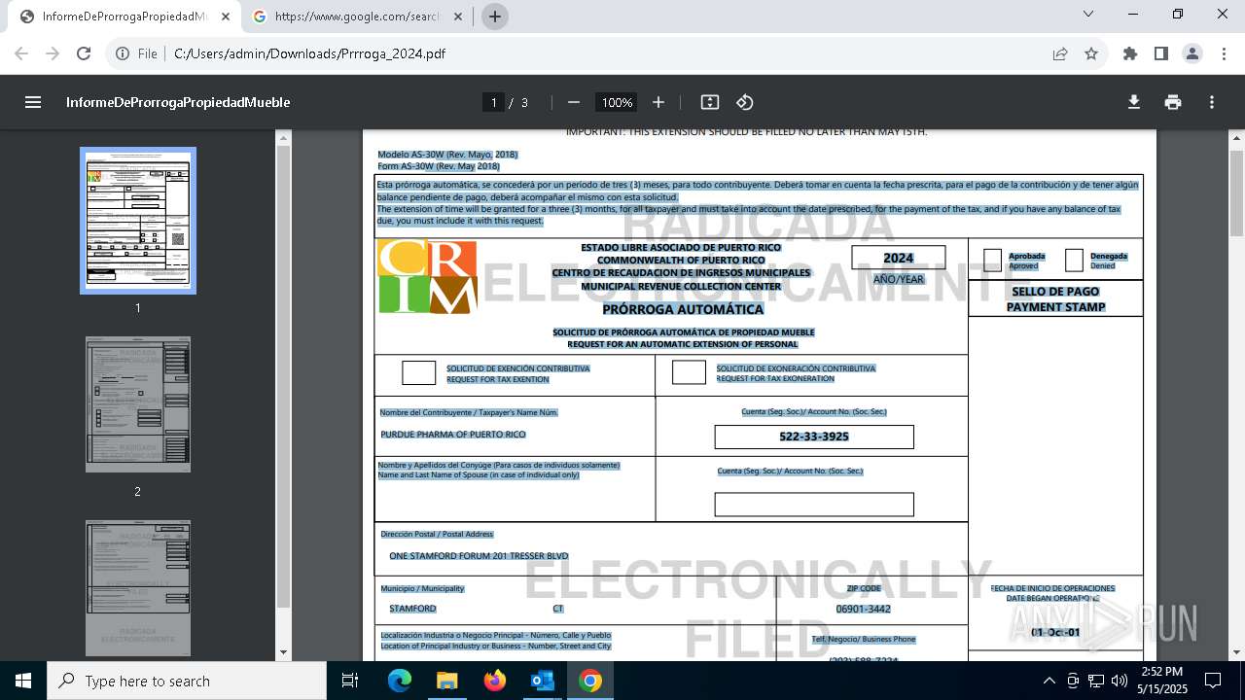Click the fit to page icon
1245x700 pixels.
coord(710,102)
